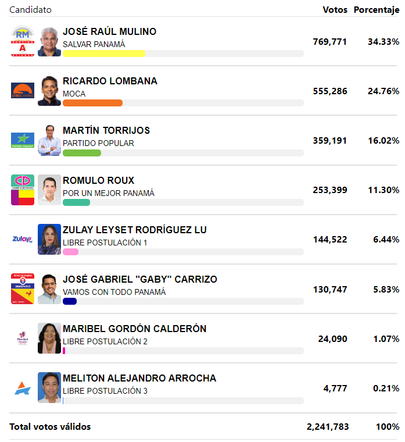This screenshot has height=442, width=405.
Task: Click Martín Torrijos' portrait photo
Action: coord(49,140)
